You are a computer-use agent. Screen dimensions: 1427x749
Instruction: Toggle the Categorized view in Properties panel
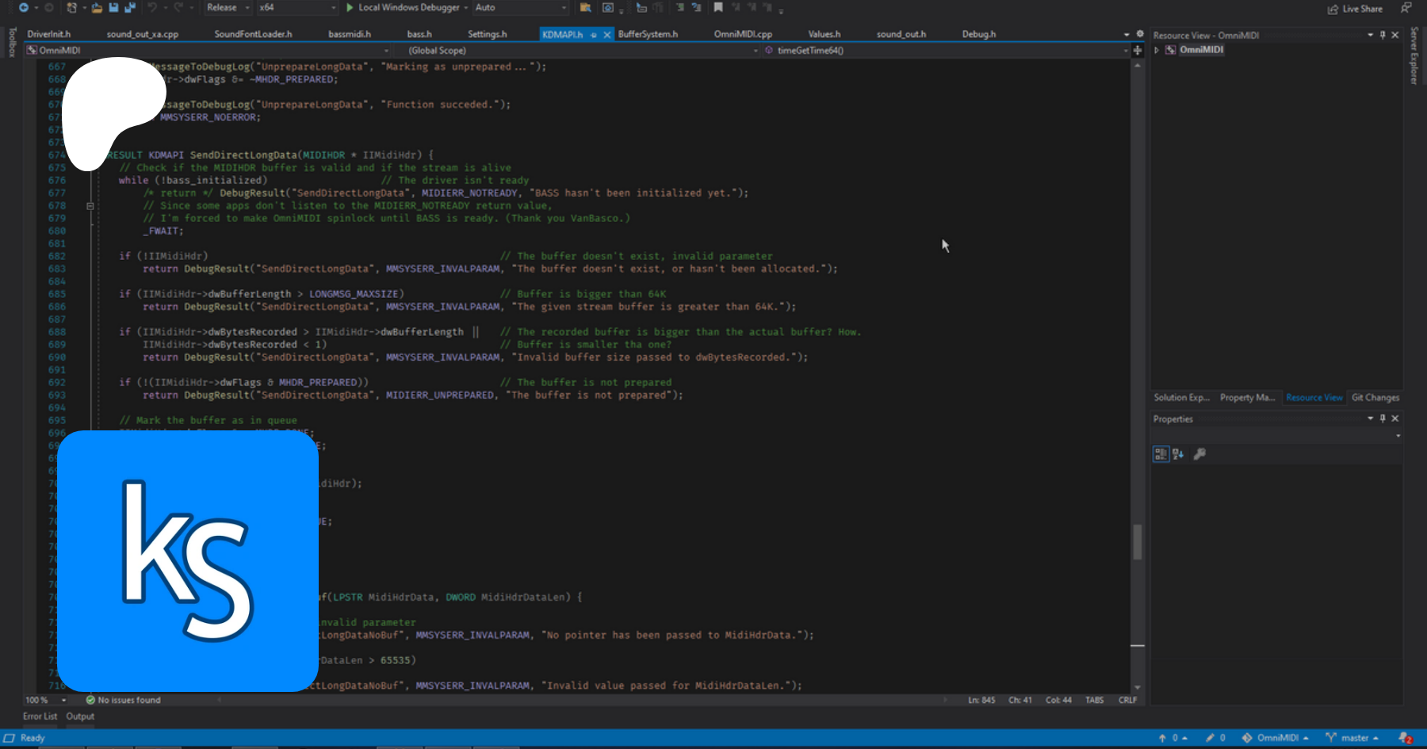(1161, 454)
